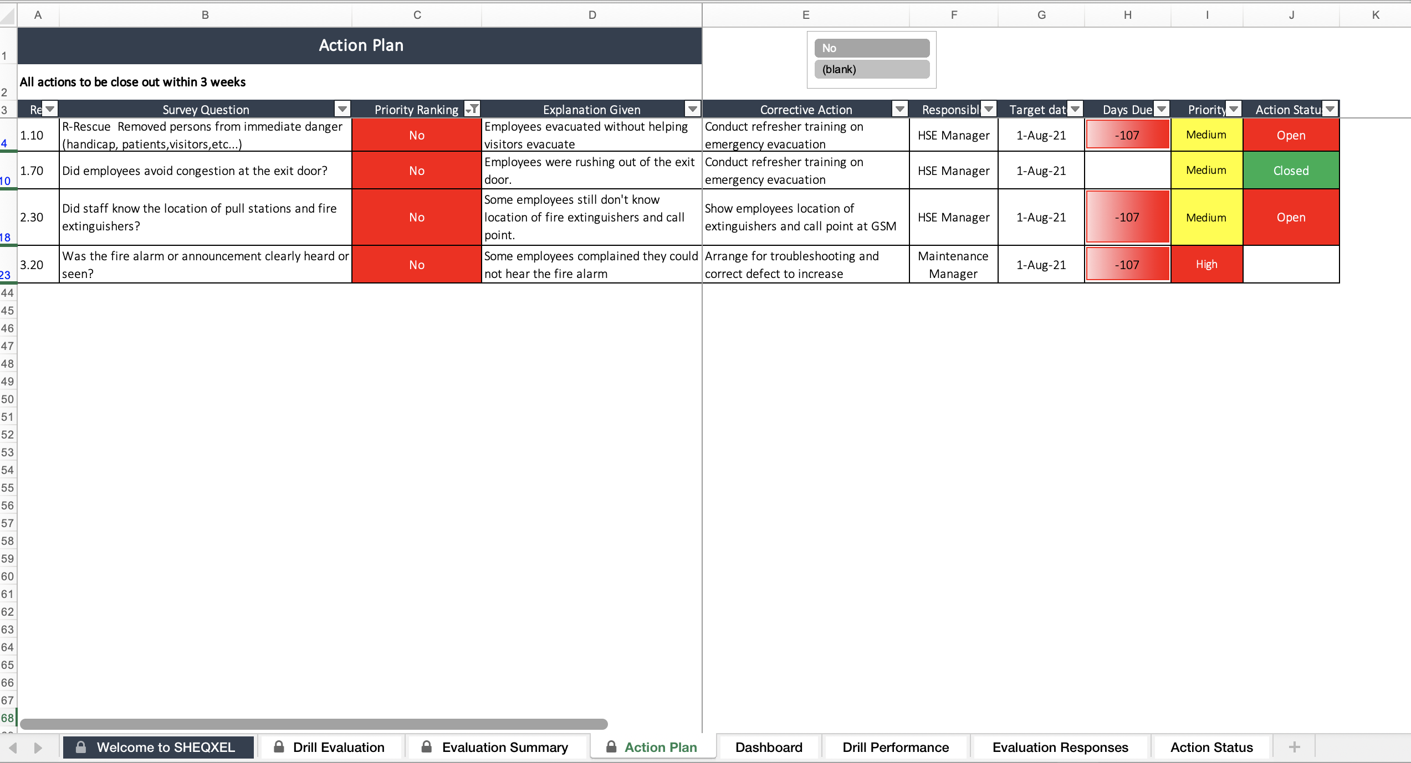Open the Corrective Action filter dropdown
This screenshot has width=1411, height=763.
click(x=900, y=109)
